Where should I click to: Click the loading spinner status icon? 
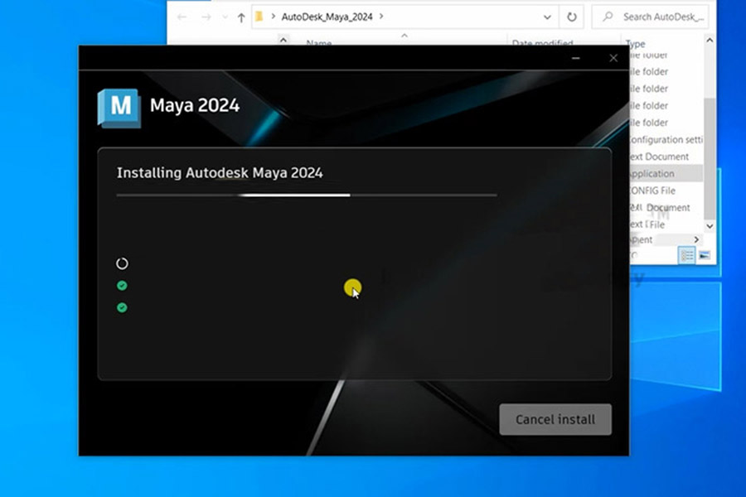click(x=123, y=263)
